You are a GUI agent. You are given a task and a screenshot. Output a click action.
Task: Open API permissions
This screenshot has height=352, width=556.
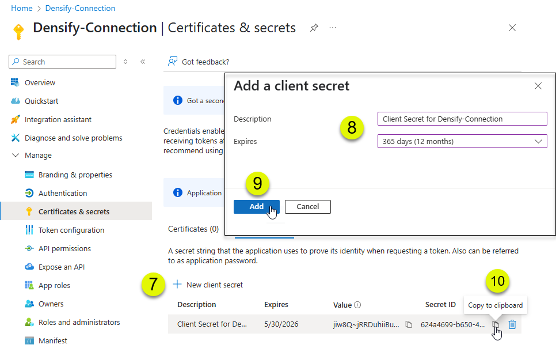[x=64, y=249]
